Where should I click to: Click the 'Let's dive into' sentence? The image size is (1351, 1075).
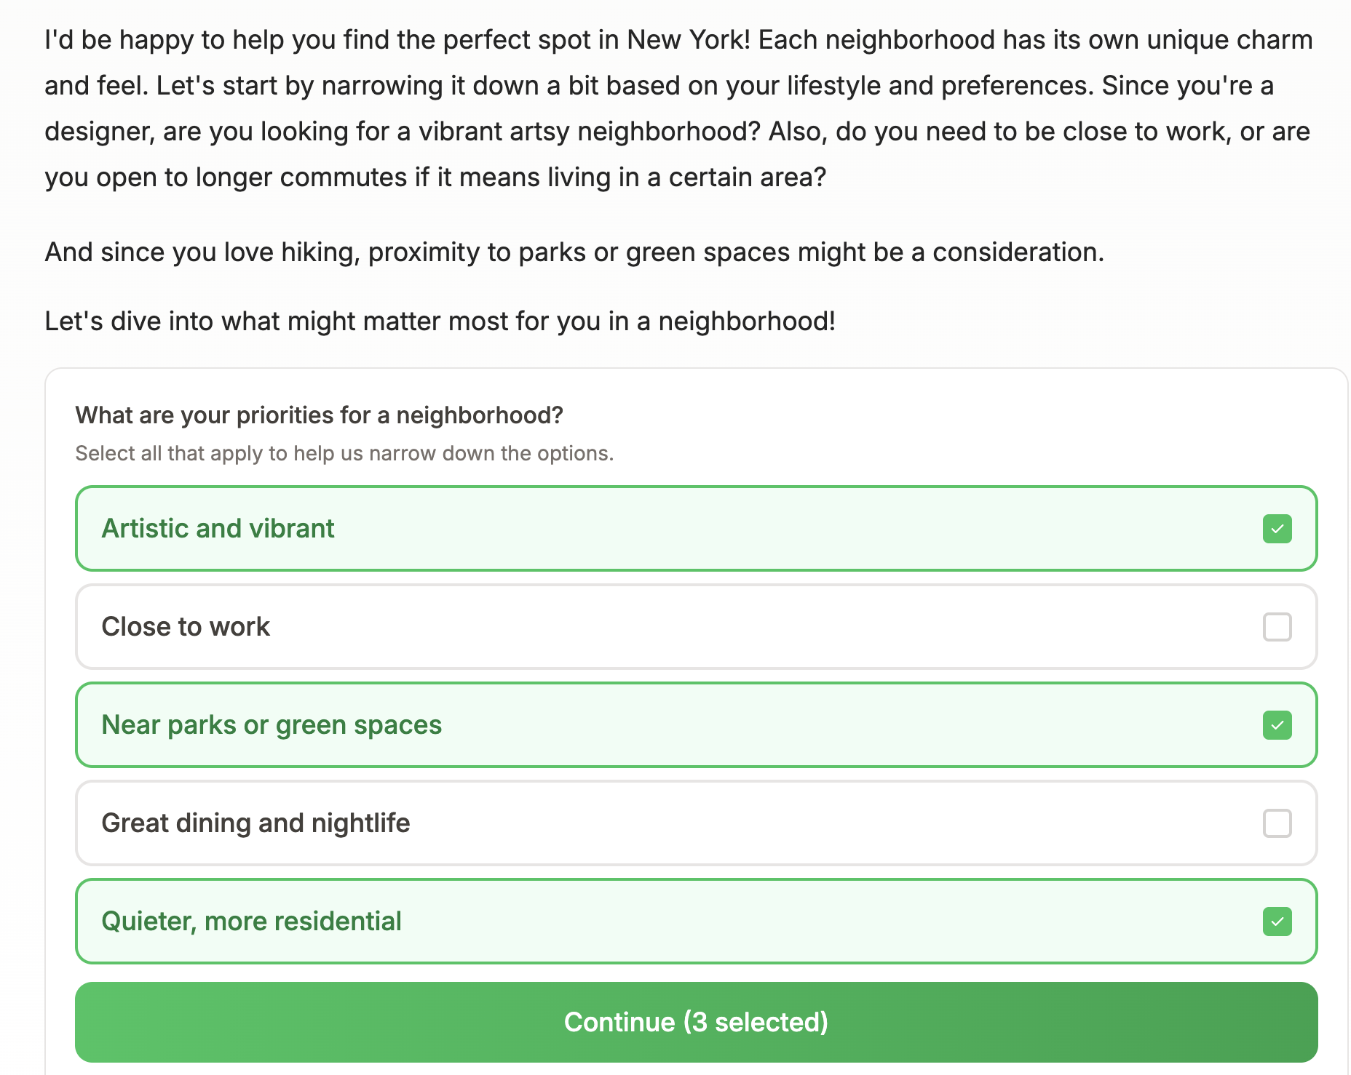pos(440,321)
